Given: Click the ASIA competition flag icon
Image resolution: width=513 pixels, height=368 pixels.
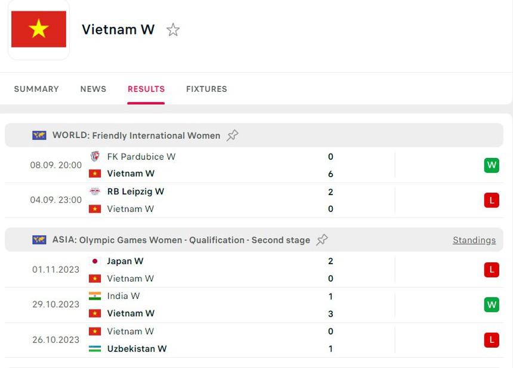Looking at the screenshot, I should (39, 240).
